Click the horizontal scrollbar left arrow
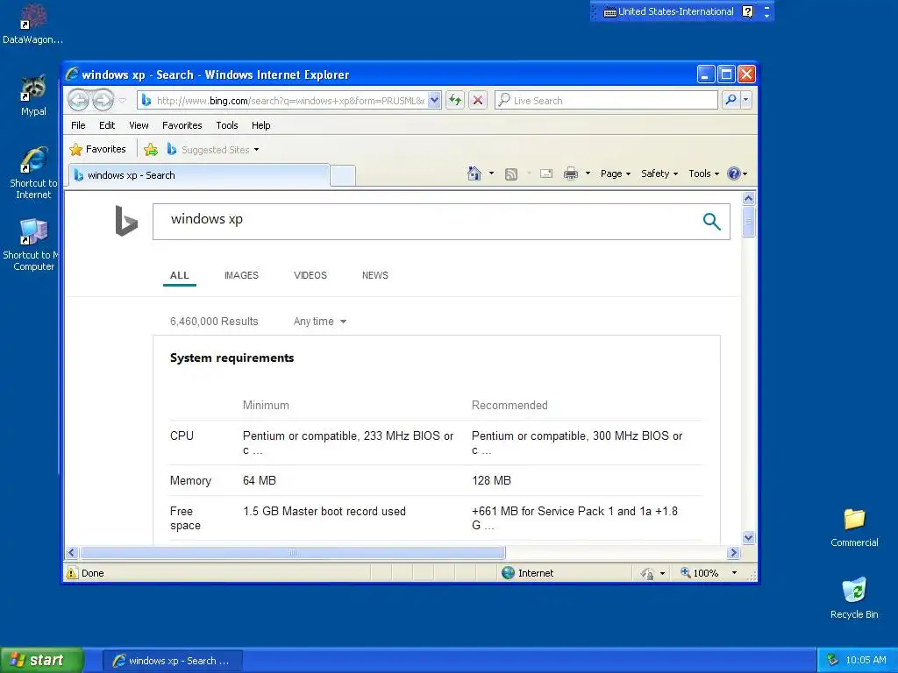 (71, 553)
